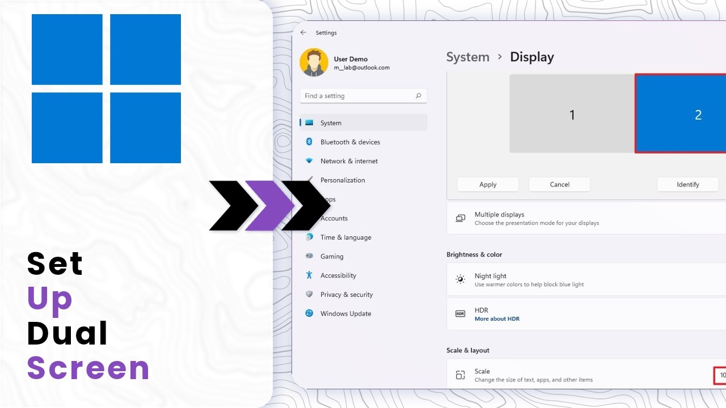The width and height of the screenshot is (726, 408).
Task: Click the System monitor icon in the sidebar
Action: click(309, 123)
